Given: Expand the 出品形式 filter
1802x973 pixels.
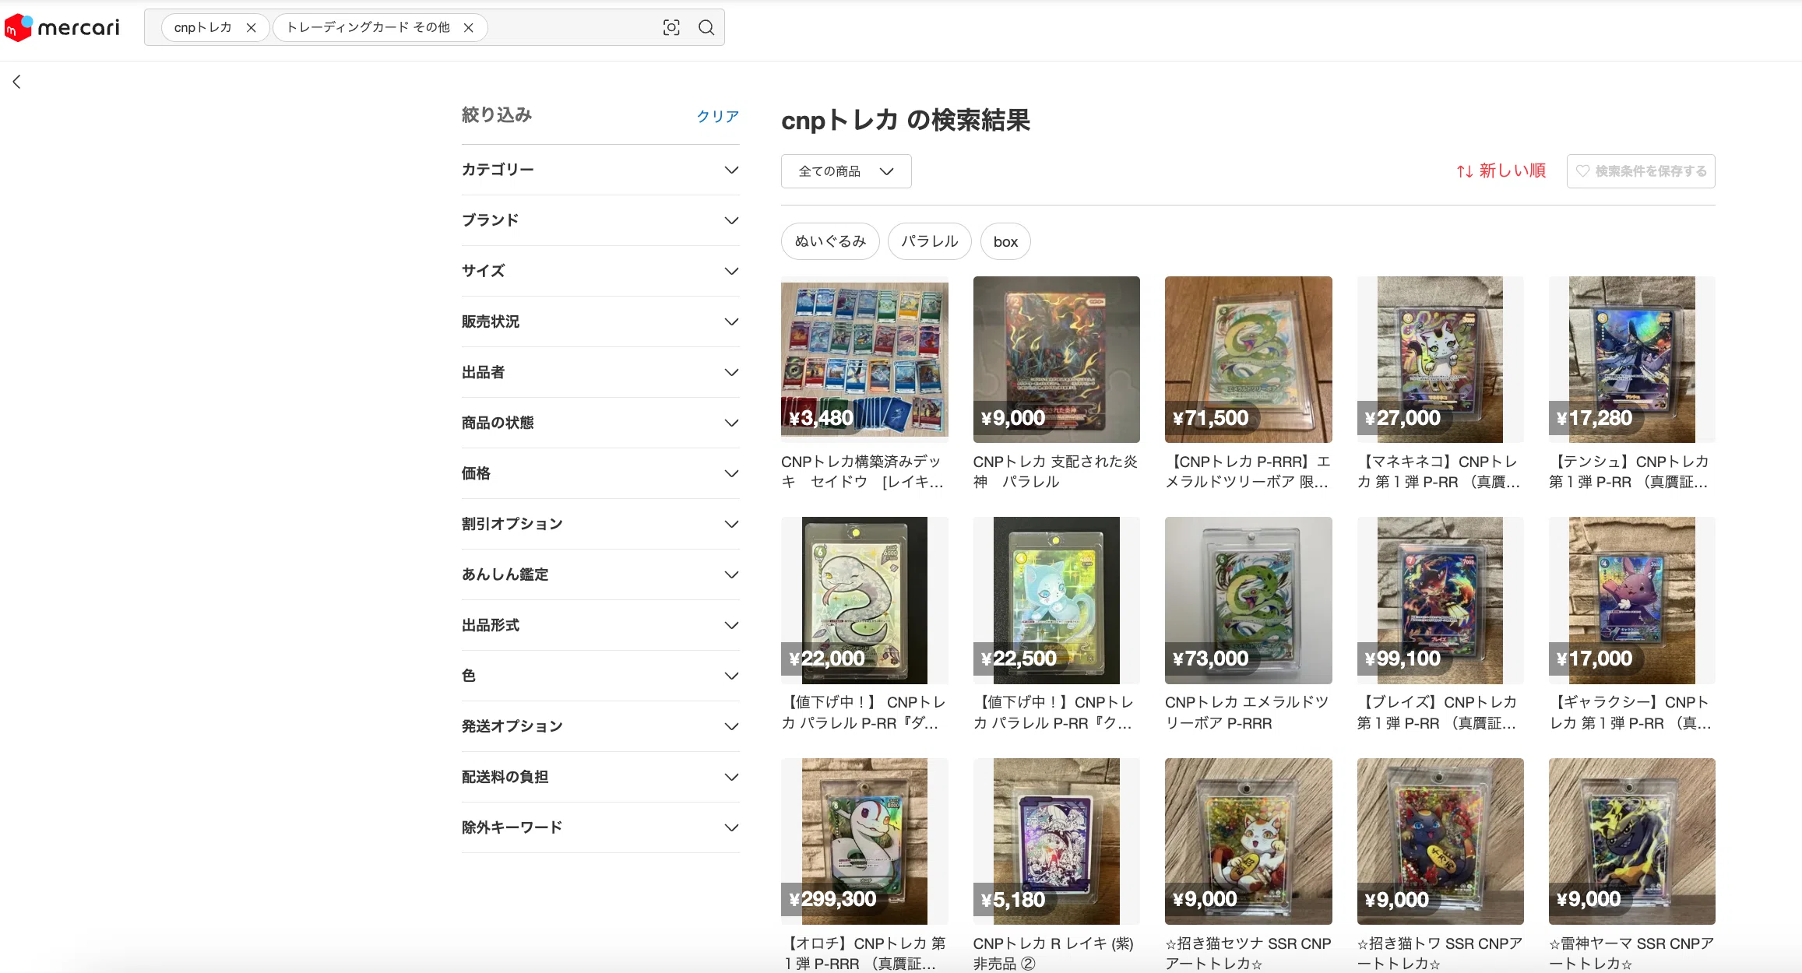Looking at the screenshot, I should pos(600,625).
